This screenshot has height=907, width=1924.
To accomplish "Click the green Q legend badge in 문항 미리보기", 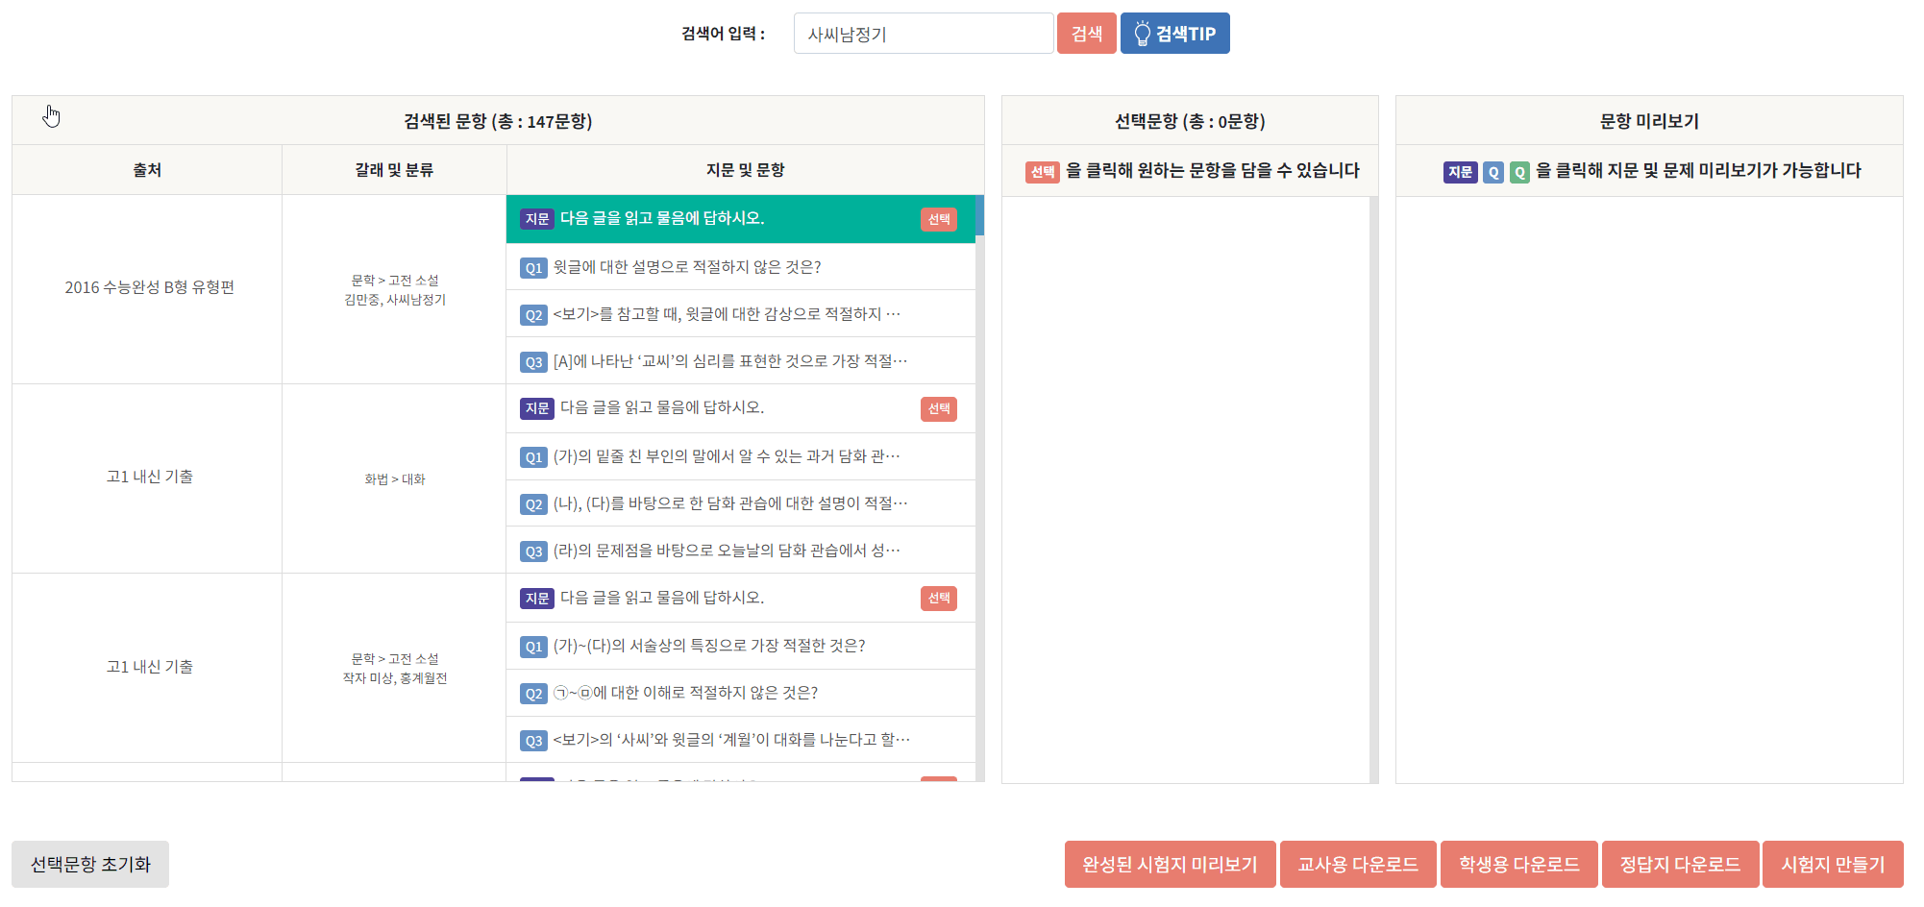I will pos(1519,172).
